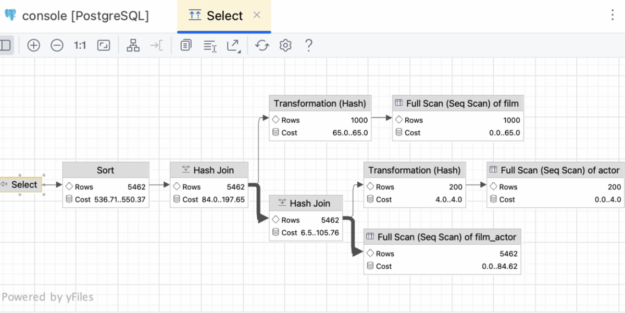Click the Sort node rows diamond icon
This screenshot has width=625, height=313.
[69, 186]
